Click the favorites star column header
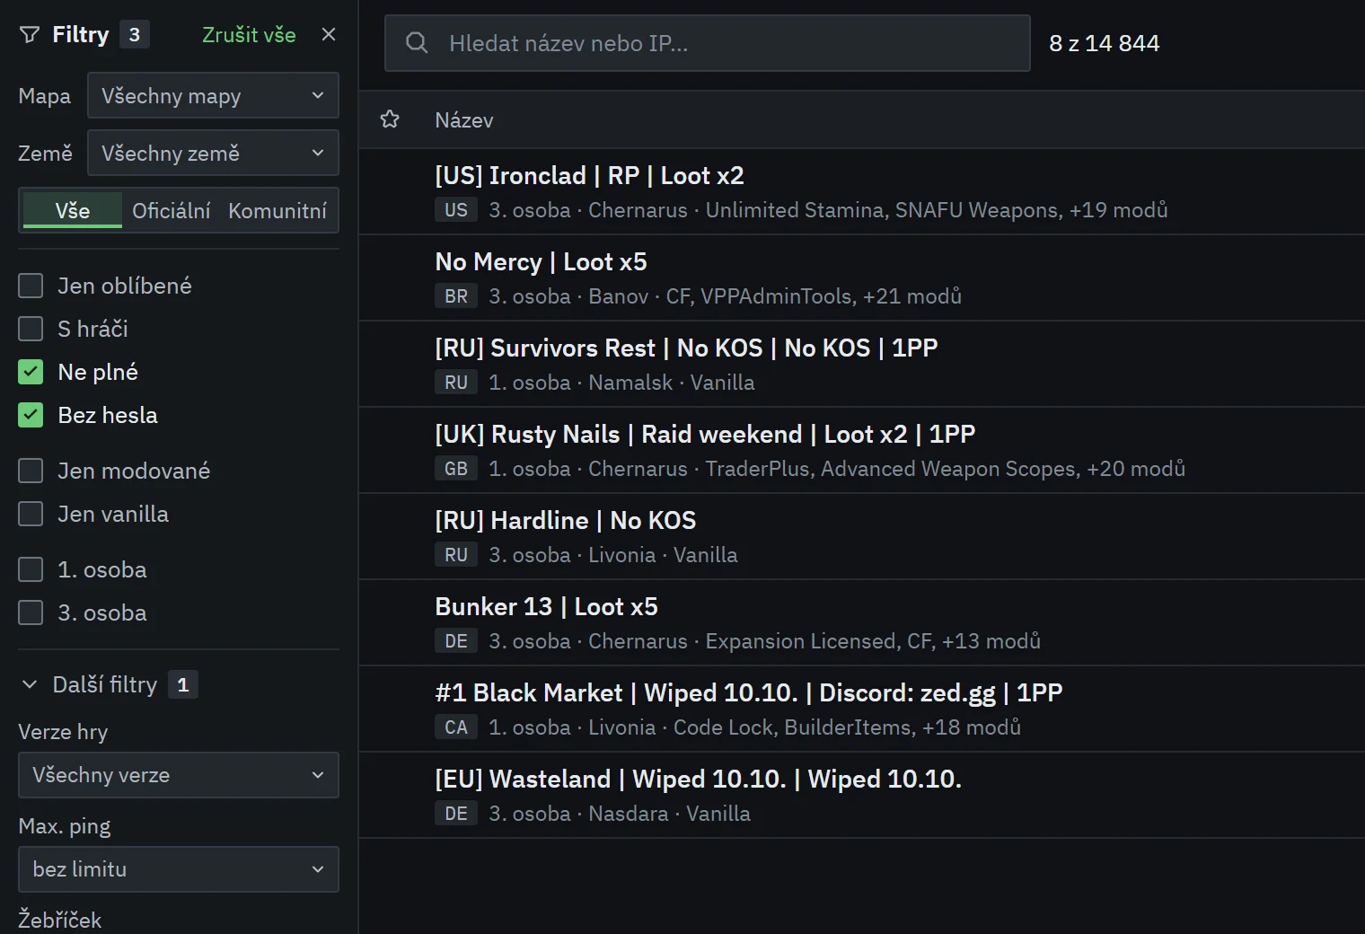 coord(390,119)
